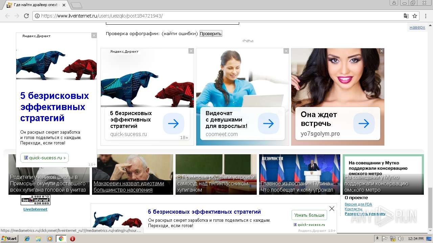
Task: Open 'Главное из послания Путина' news
Action: (x=297, y=187)
